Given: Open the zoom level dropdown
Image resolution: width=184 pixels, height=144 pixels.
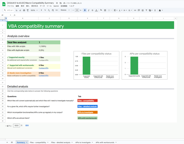Looking at the screenshot, I should (34, 10).
